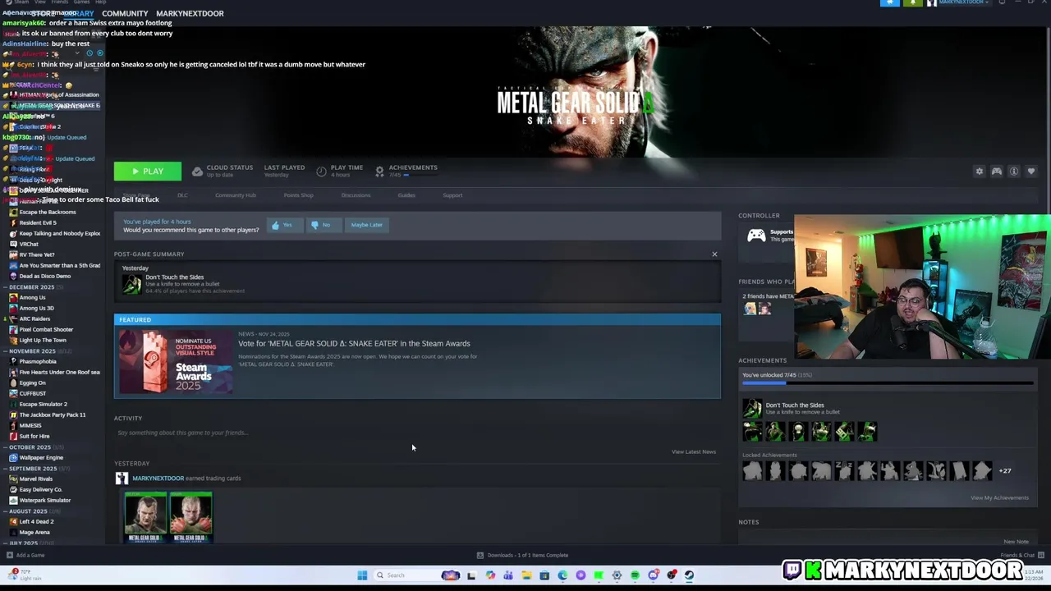Open Vote for METAL GEAR SOLID news headline

tap(354, 343)
